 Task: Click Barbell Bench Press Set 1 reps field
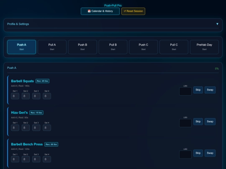coord(15,159)
